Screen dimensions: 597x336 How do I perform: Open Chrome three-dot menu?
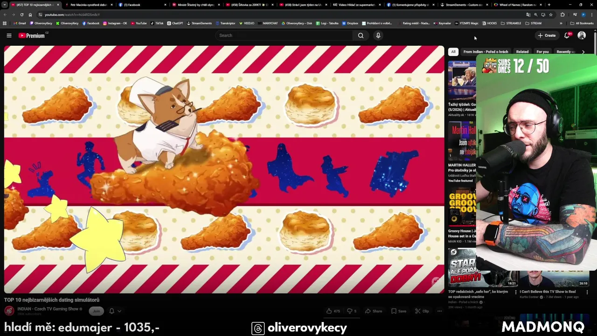(591, 14)
